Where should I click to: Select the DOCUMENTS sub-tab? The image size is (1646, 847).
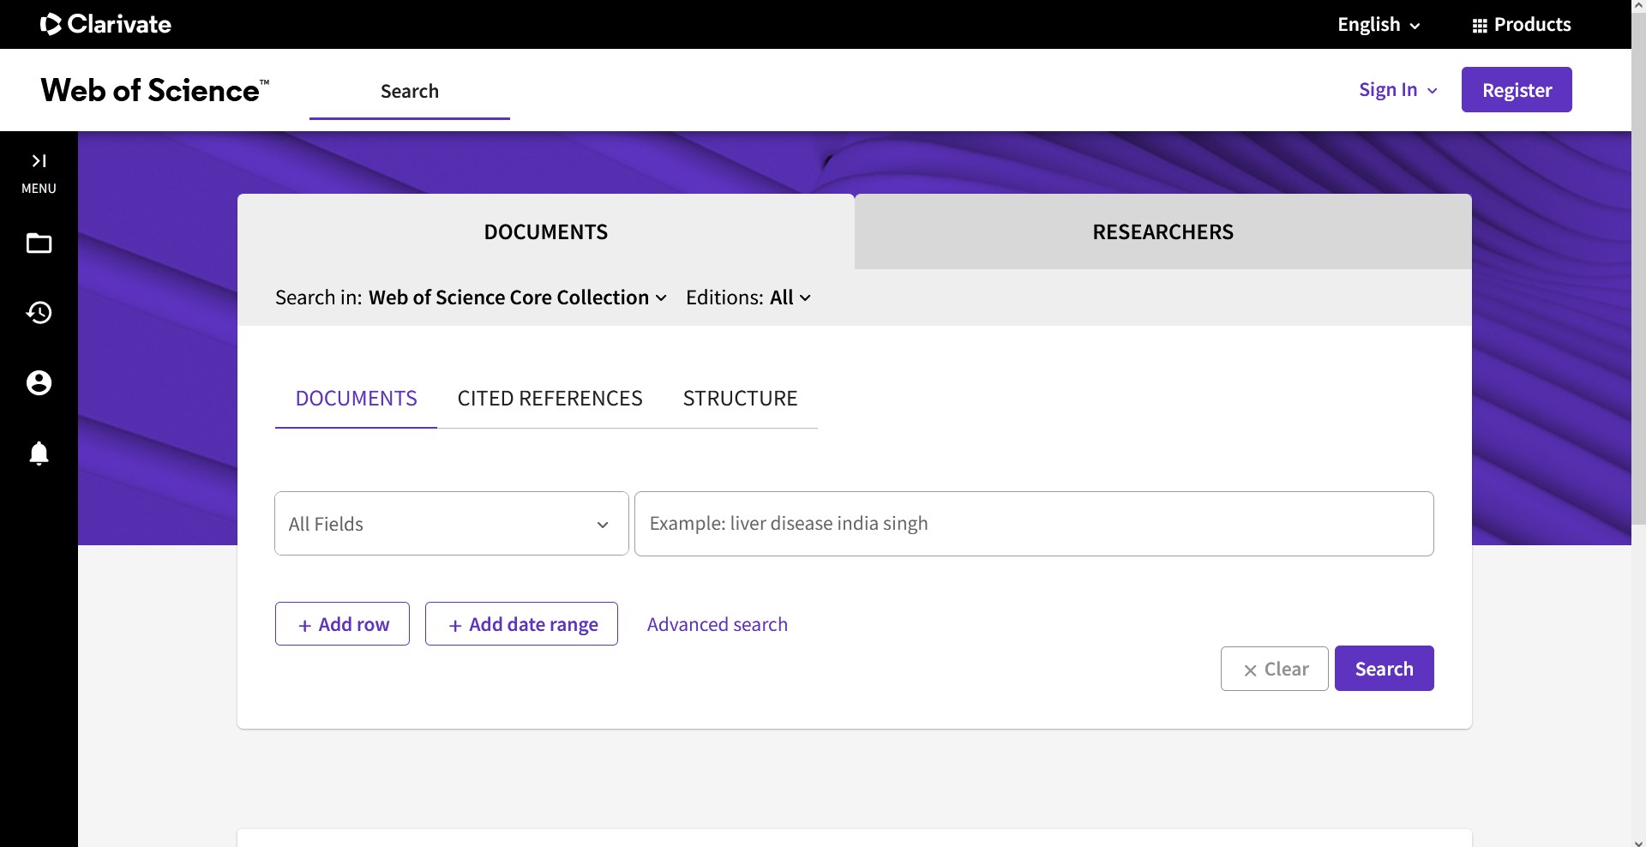[x=356, y=399]
